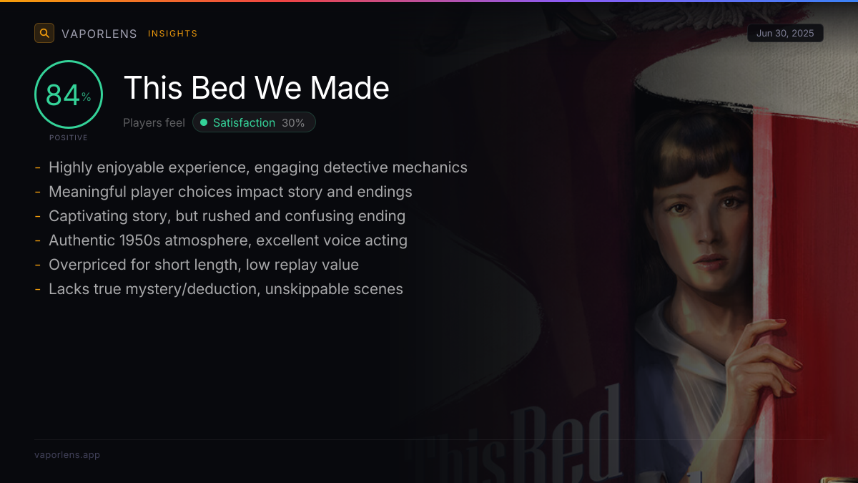Select the Meaningful player choices bullet

point(230,192)
